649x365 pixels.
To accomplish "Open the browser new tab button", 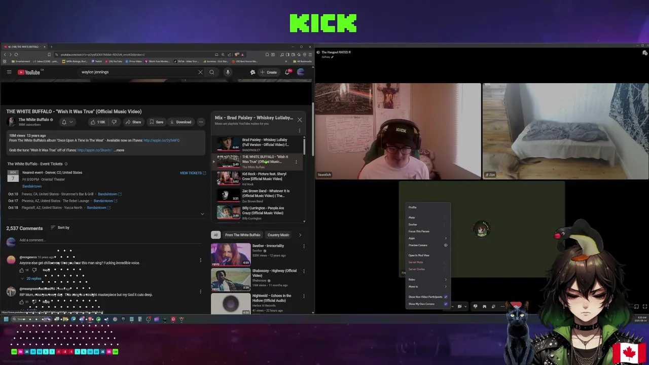I will coord(51,47).
